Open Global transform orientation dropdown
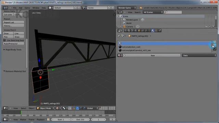 (92, 108)
